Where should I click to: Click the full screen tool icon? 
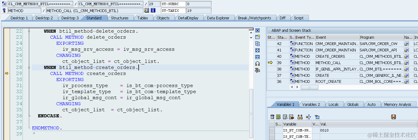pyautogui.click(x=257, y=50)
